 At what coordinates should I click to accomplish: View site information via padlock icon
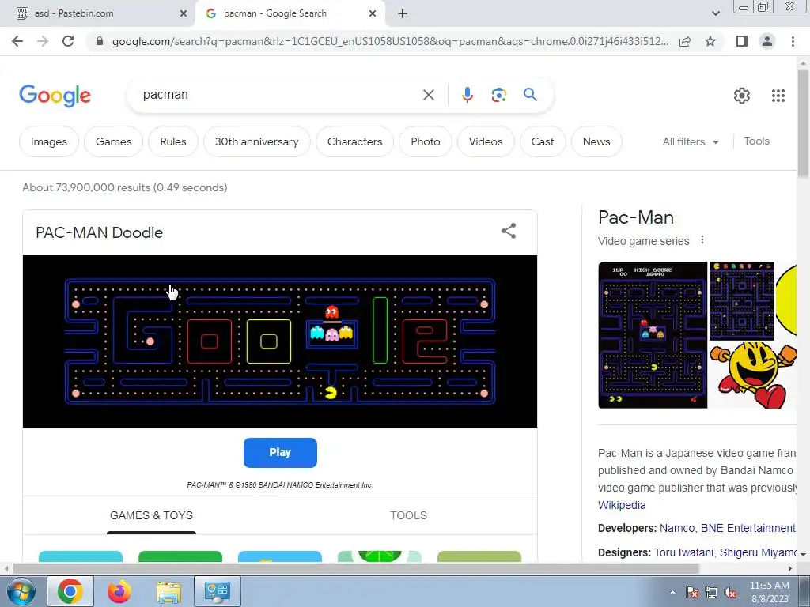(100, 41)
